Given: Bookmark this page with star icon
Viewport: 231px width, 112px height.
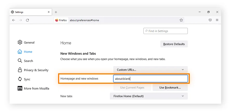Looking at the screenshot, I should coord(181,20).
